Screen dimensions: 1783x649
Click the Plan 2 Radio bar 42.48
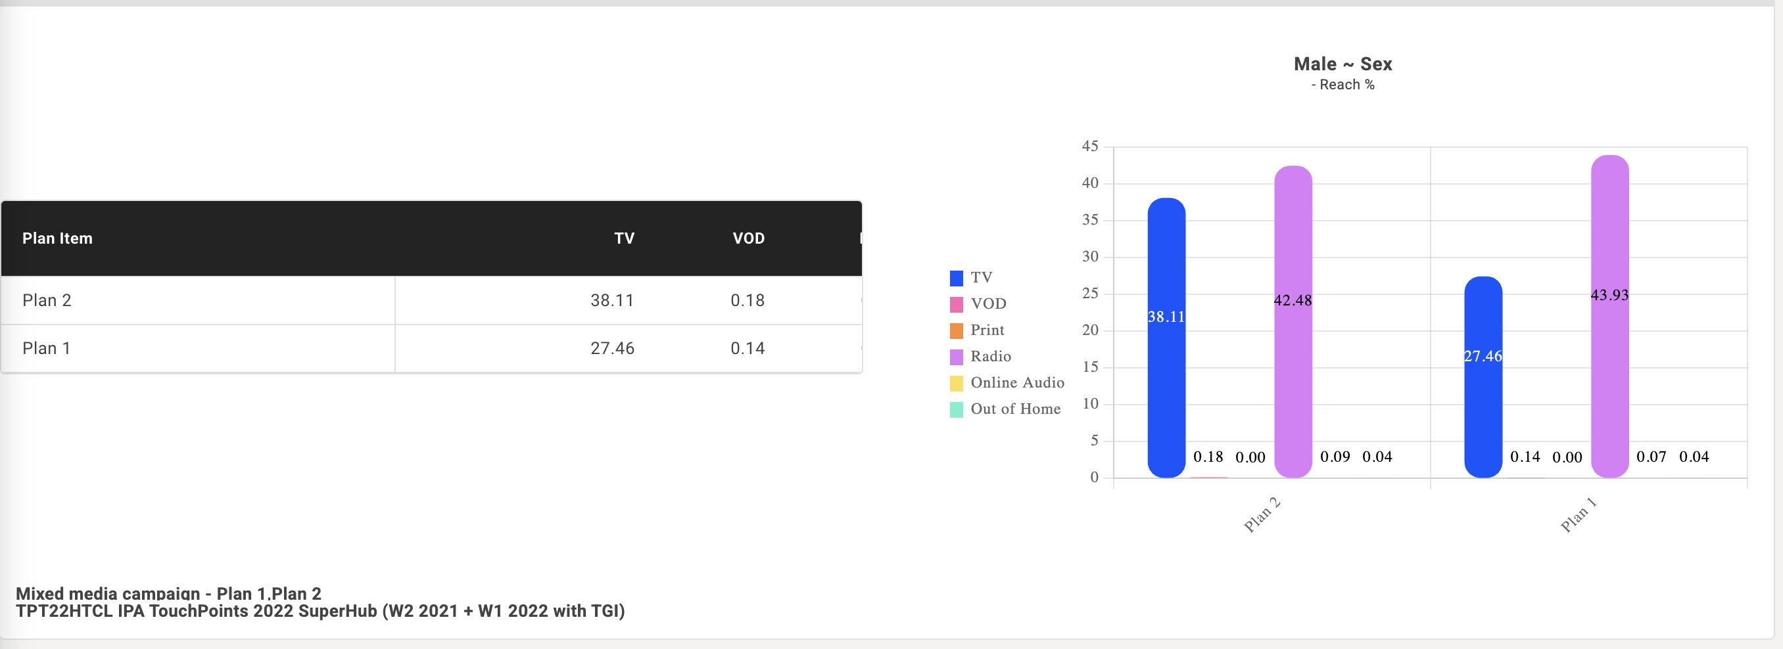1293,322
